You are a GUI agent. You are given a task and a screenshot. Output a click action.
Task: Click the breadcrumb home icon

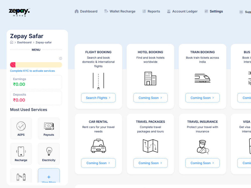pos(12,42)
